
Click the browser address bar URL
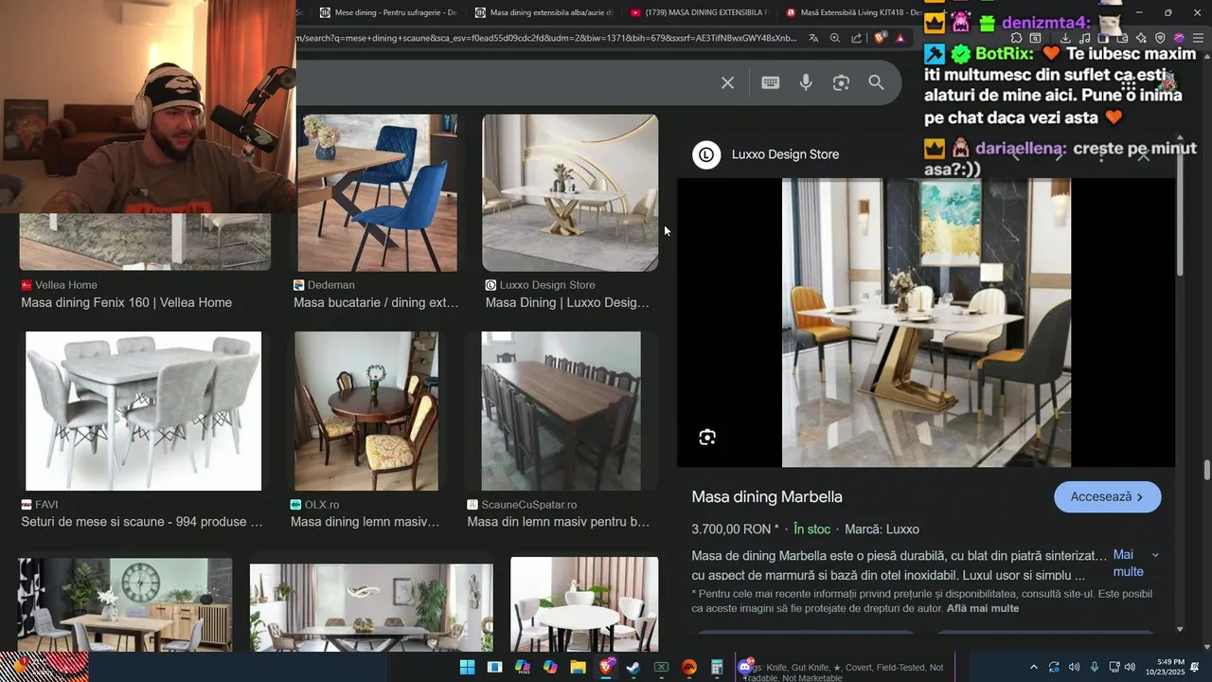(547, 38)
